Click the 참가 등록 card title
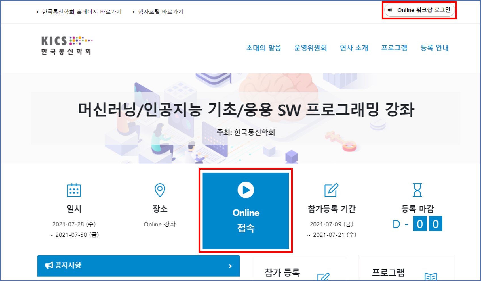 click(x=282, y=273)
